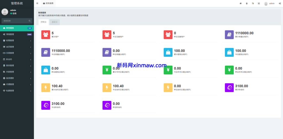Click the trash icon to clear cache

(247, 3)
